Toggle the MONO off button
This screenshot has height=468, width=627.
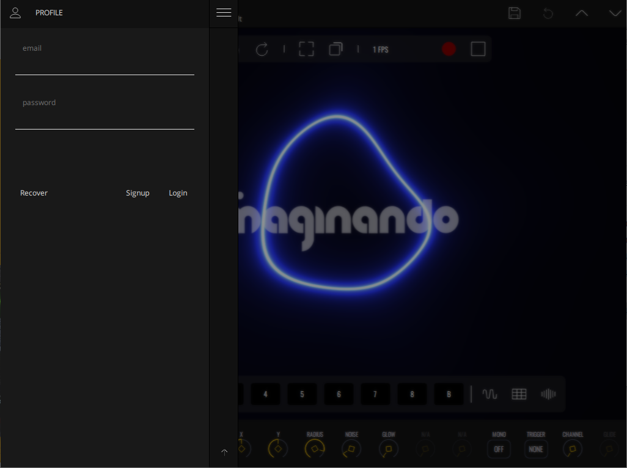(x=499, y=449)
